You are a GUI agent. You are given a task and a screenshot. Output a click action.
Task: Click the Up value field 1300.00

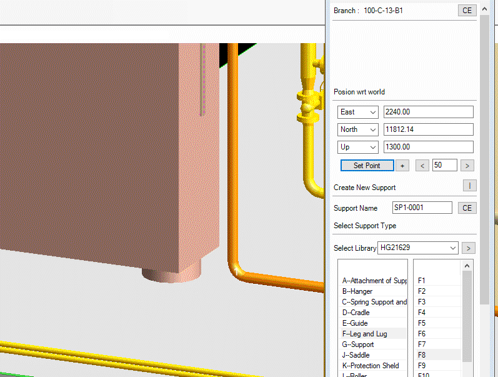(x=429, y=147)
